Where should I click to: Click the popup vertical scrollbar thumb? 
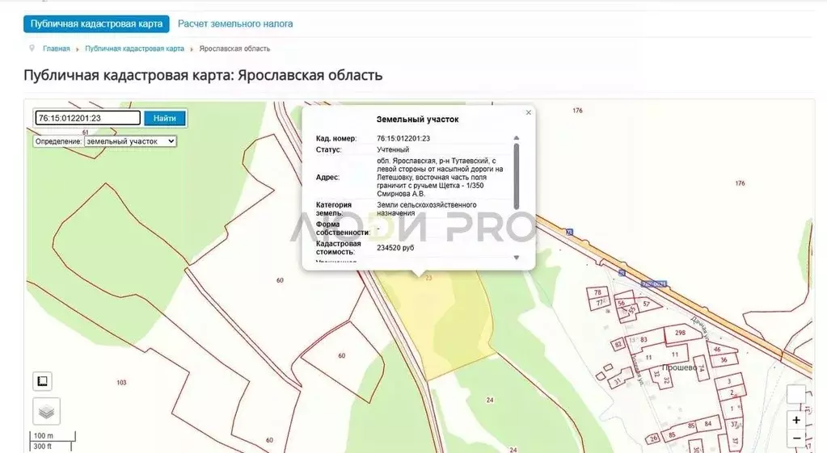[517, 177]
